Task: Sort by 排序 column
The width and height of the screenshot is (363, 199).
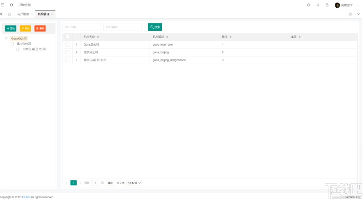Action: click(231, 37)
